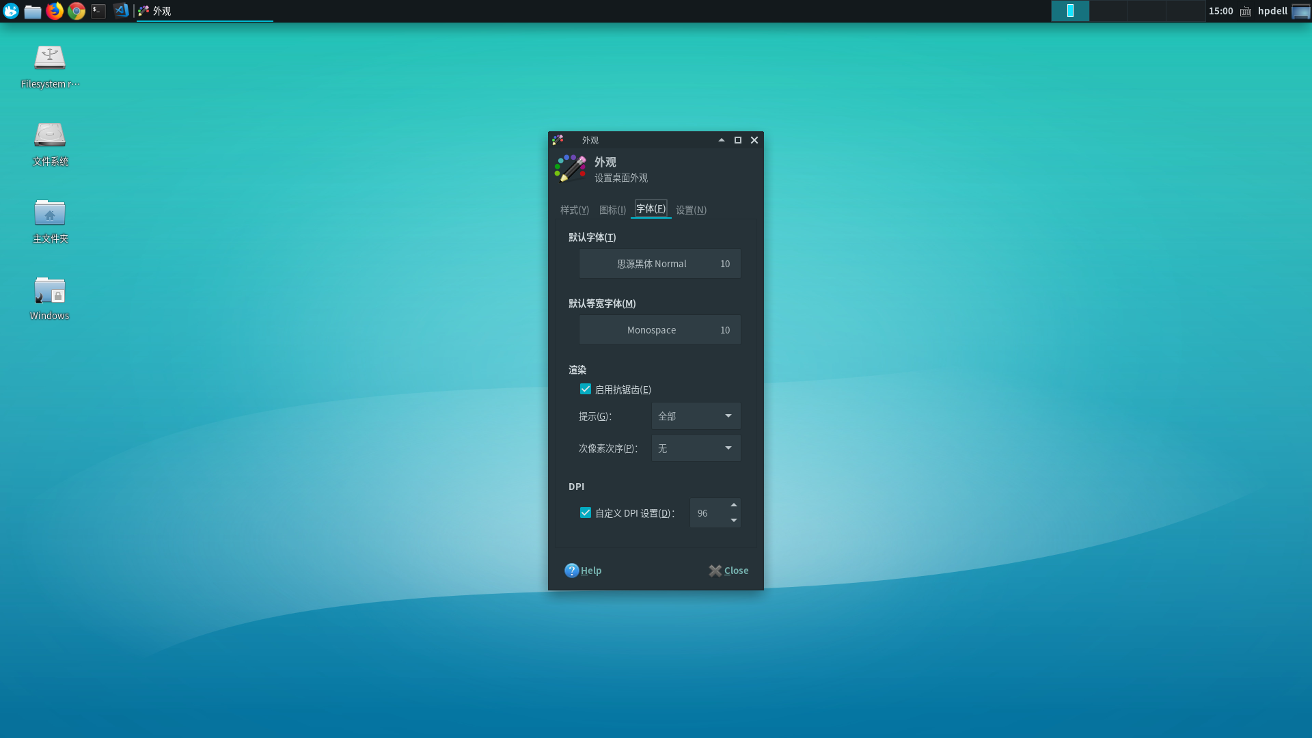Open the Firefox browser from panel
This screenshot has width=1312, height=738.
55,11
